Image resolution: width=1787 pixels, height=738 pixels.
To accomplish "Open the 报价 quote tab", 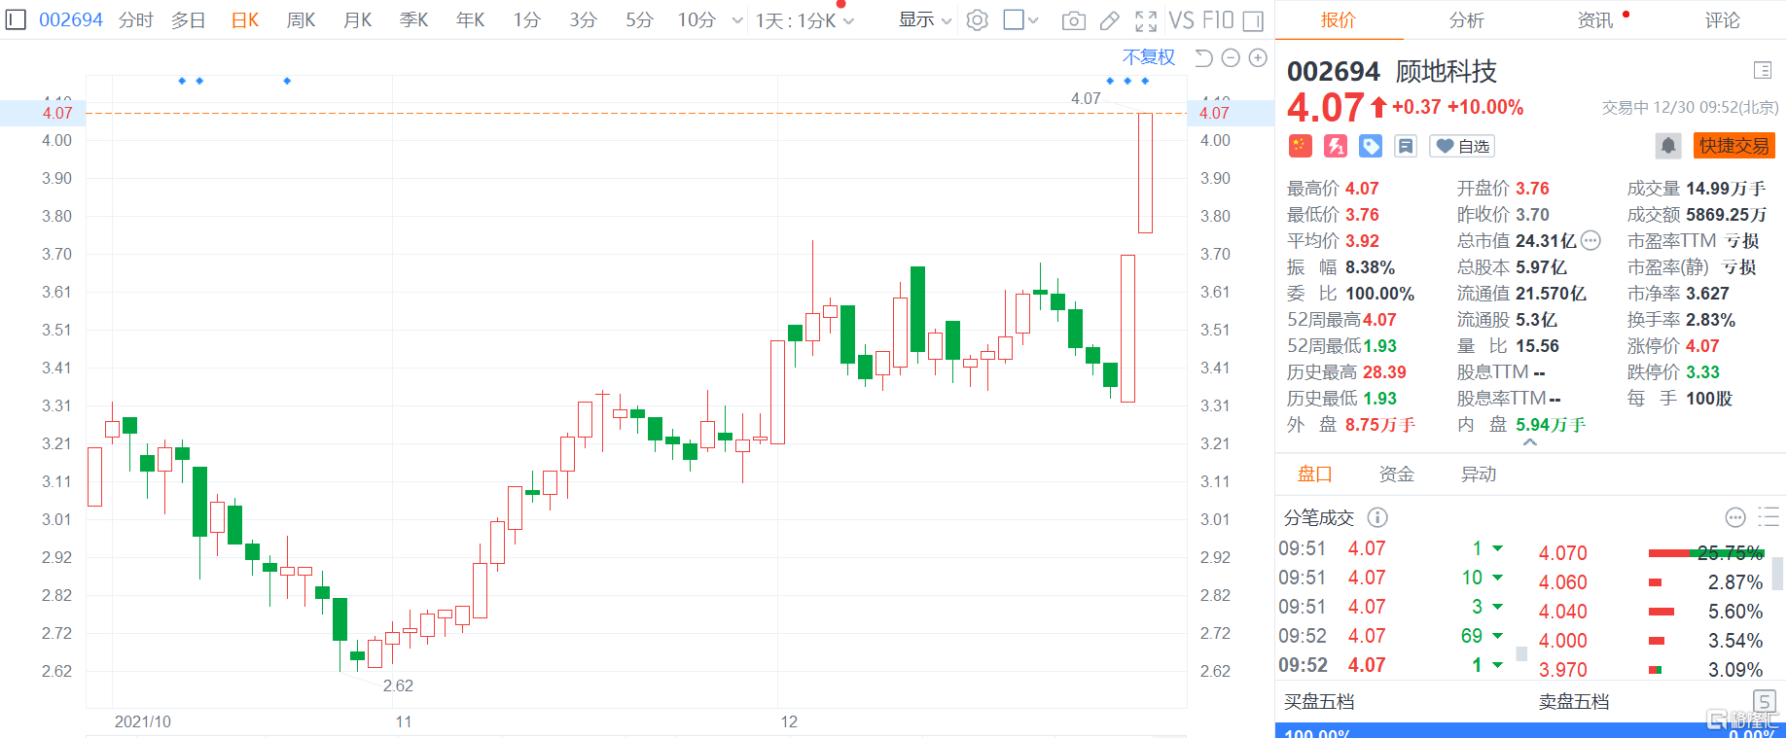I will coord(1339,20).
